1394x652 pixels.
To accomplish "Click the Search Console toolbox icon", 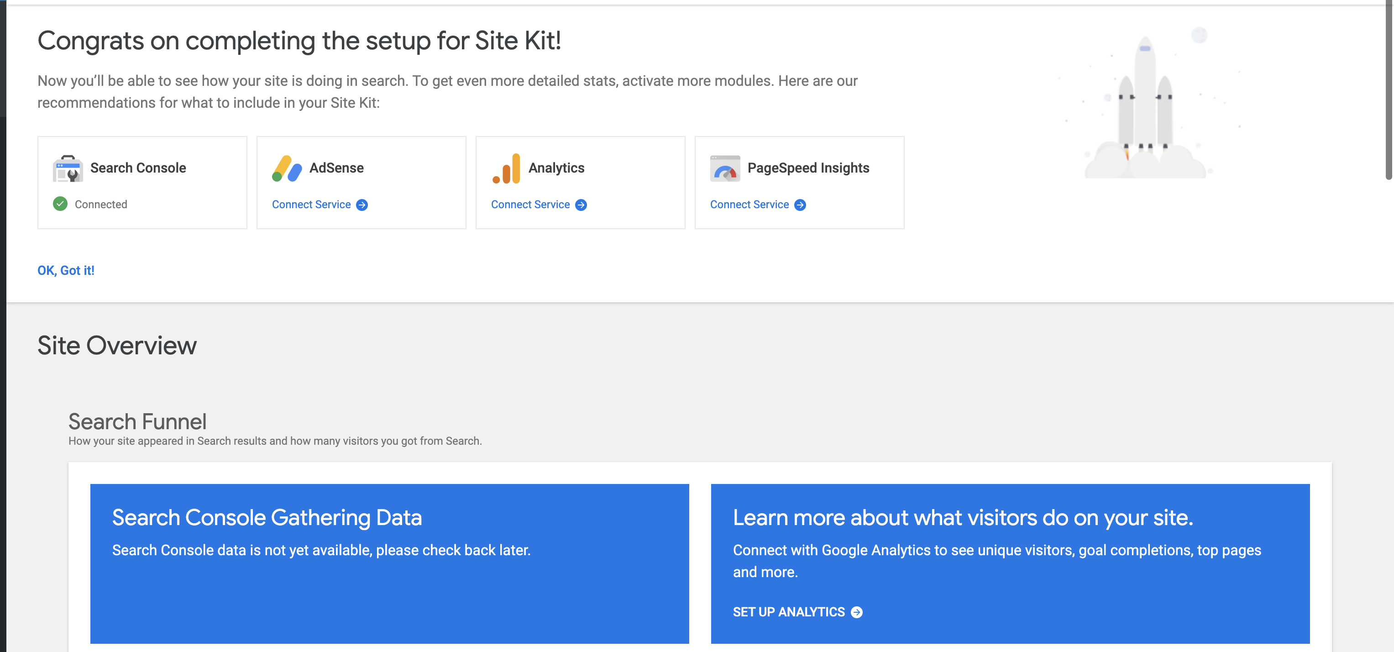I will point(67,168).
